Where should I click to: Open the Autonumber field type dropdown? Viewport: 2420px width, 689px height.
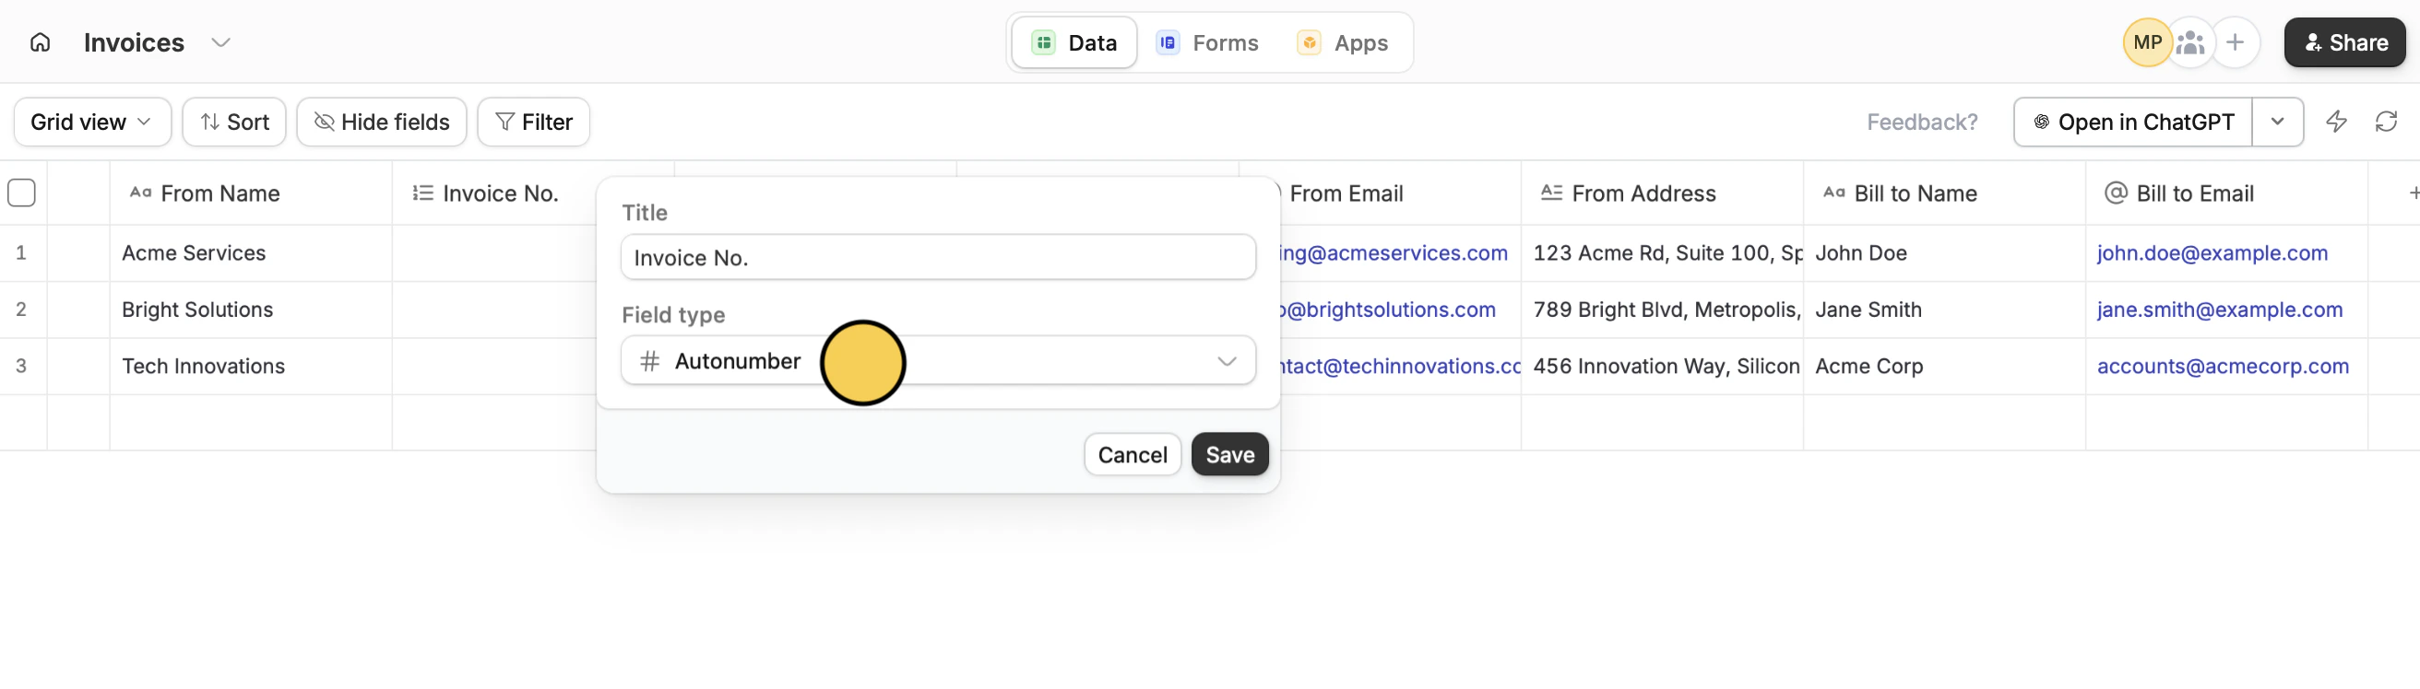click(x=938, y=360)
